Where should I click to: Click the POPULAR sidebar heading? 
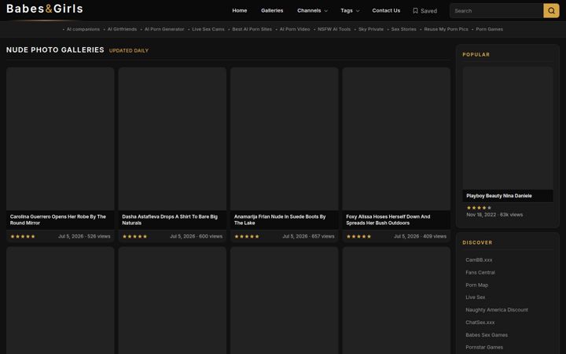476,54
